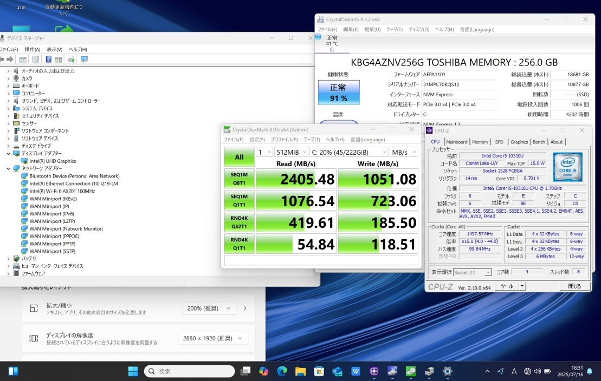
Task: Open the MB/s unit dropdown in CrystalDiskMark
Action: click(404, 153)
